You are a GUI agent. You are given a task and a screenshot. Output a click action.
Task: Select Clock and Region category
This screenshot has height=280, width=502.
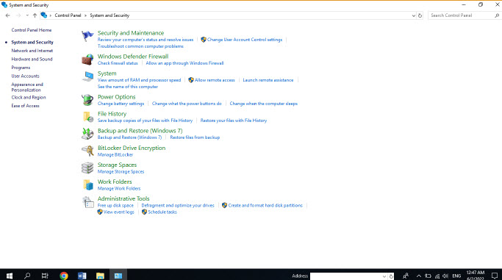pyautogui.click(x=29, y=97)
